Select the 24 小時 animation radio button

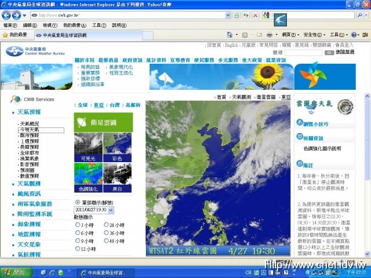[106, 225]
